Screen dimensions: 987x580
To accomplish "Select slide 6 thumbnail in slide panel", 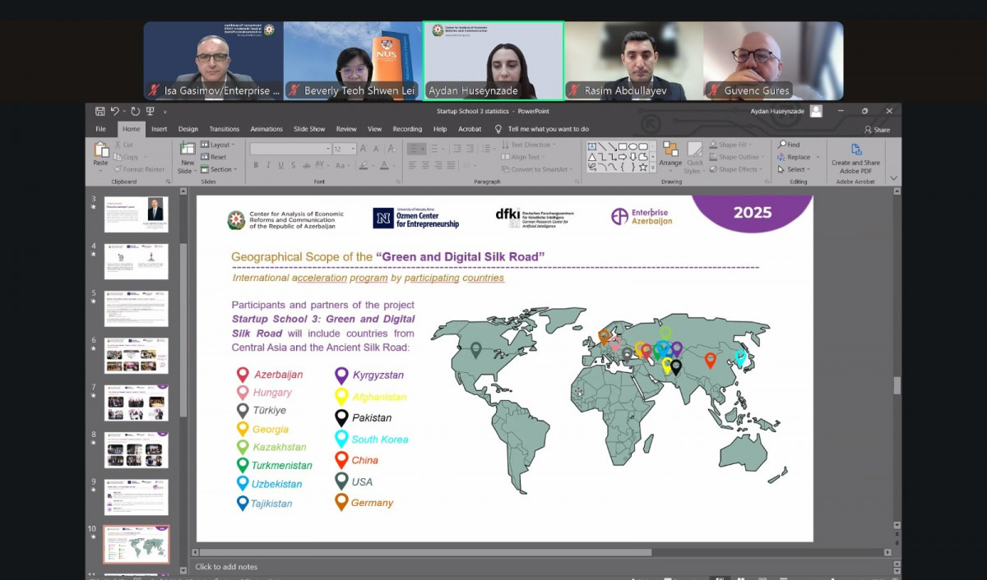I will click(x=136, y=356).
